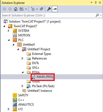Toggle the Auto Hide pin icon
This screenshot has width=103, height=112.
[x=96, y=3]
